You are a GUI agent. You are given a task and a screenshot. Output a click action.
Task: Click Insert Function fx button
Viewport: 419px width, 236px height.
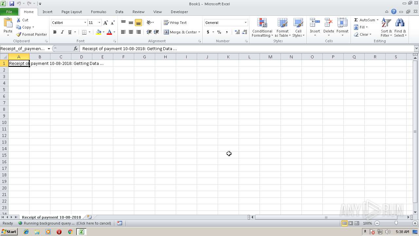[x=76, y=49]
